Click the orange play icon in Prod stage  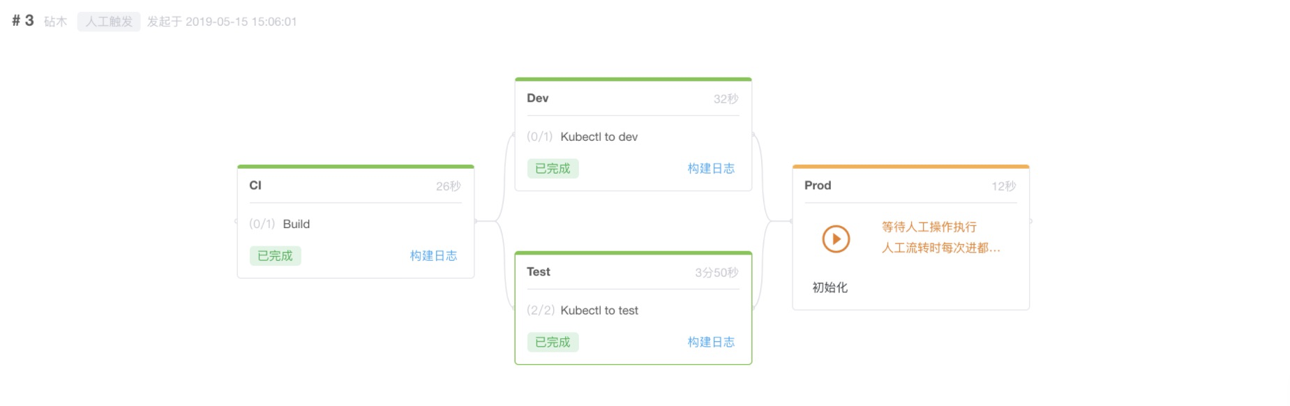(x=835, y=239)
